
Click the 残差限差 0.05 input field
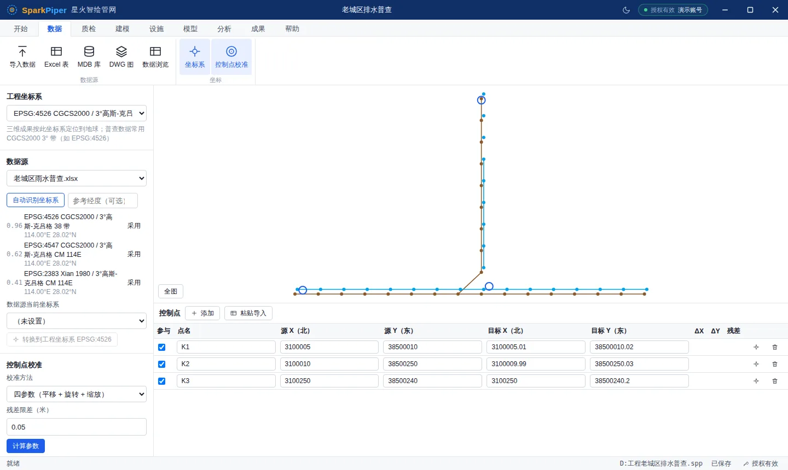(x=77, y=427)
